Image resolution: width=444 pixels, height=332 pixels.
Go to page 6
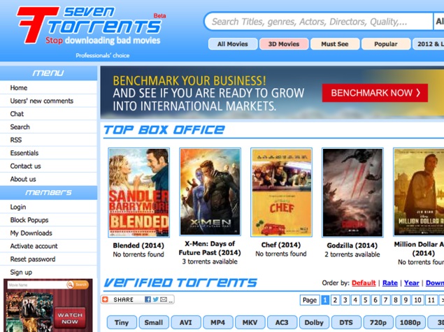(x=375, y=300)
